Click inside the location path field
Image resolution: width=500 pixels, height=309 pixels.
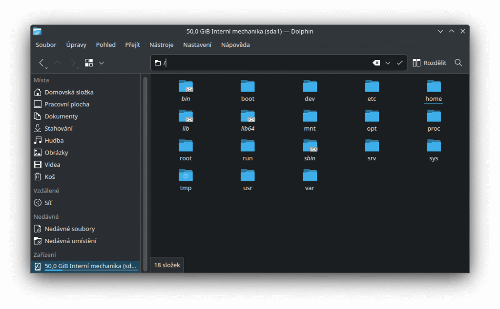(x=264, y=63)
